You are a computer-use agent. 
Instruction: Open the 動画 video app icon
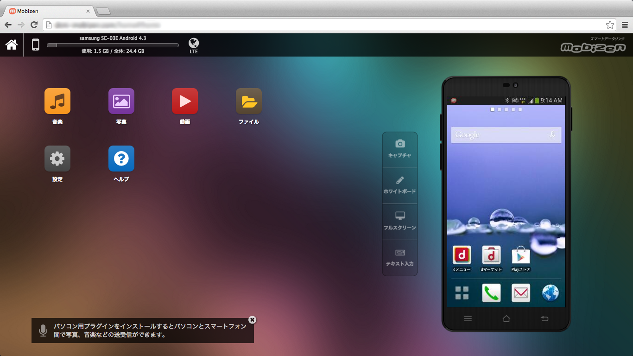coord(185,101)
